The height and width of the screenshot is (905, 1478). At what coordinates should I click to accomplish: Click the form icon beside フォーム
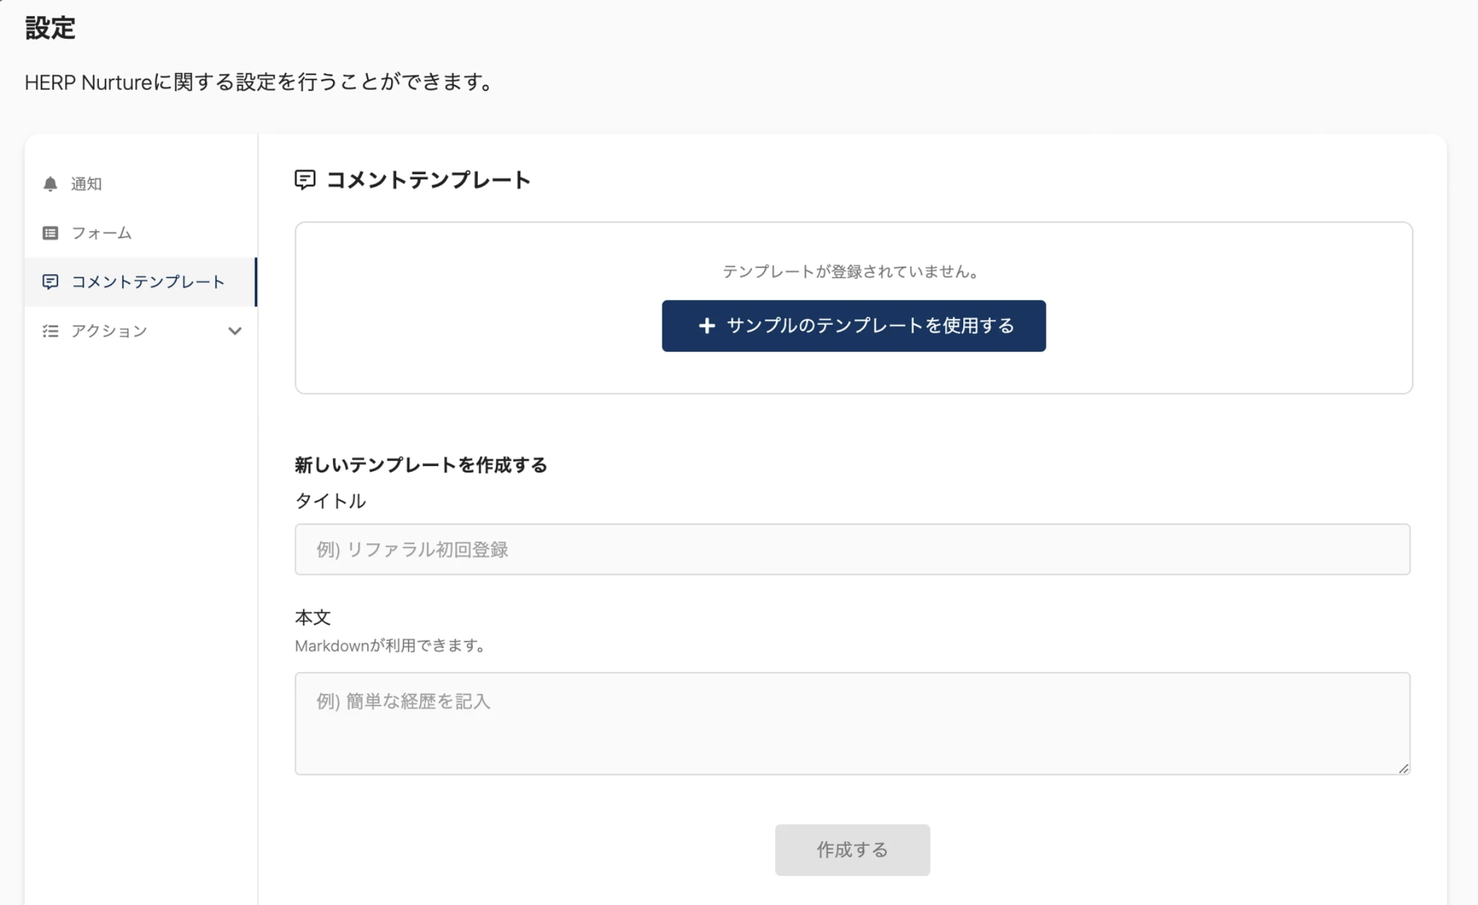tap(50, 233)
